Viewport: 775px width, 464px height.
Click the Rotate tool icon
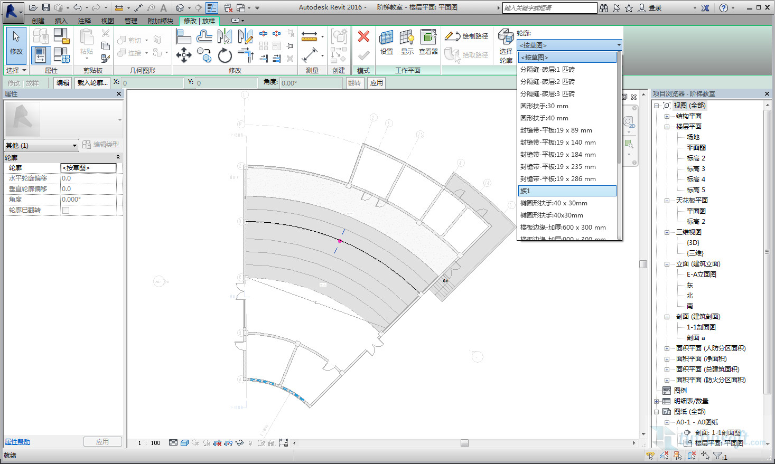click(x=225, y=55)
